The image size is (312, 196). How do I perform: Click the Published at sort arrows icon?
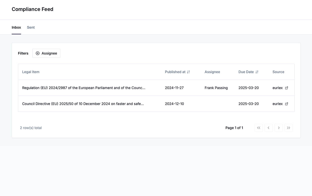[x=188, y=72]
